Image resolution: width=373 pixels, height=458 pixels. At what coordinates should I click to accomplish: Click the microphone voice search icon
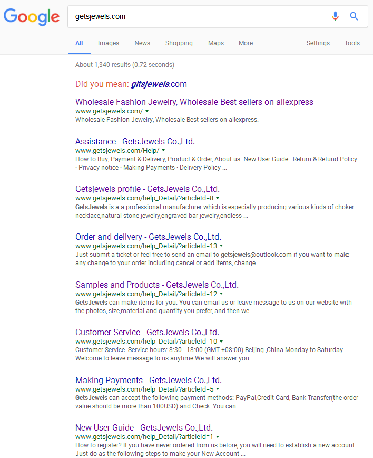[335, 16]
